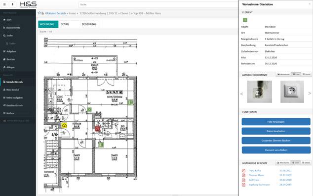The height and width of the screenshot is (196, 313).
Task: Select the green marker at the Wohnzimmer right wall
Action: pyautogui.click(x=130, y=102)
